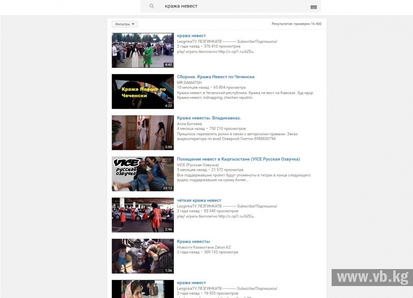Open «Кража невесты» video from Zakon.KZ

pyautogui.click(x=193, y=241)
